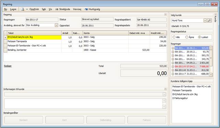Screen dimensions: 220x128
Task: Open the Vis menu
Action: pyautogui.click(x=50, y=9)
